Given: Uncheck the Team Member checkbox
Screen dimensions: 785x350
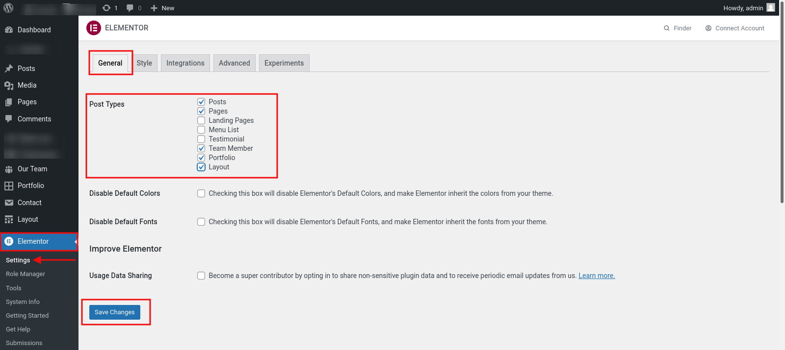Looking at the screenshot, I should click(x=201, y=148).
